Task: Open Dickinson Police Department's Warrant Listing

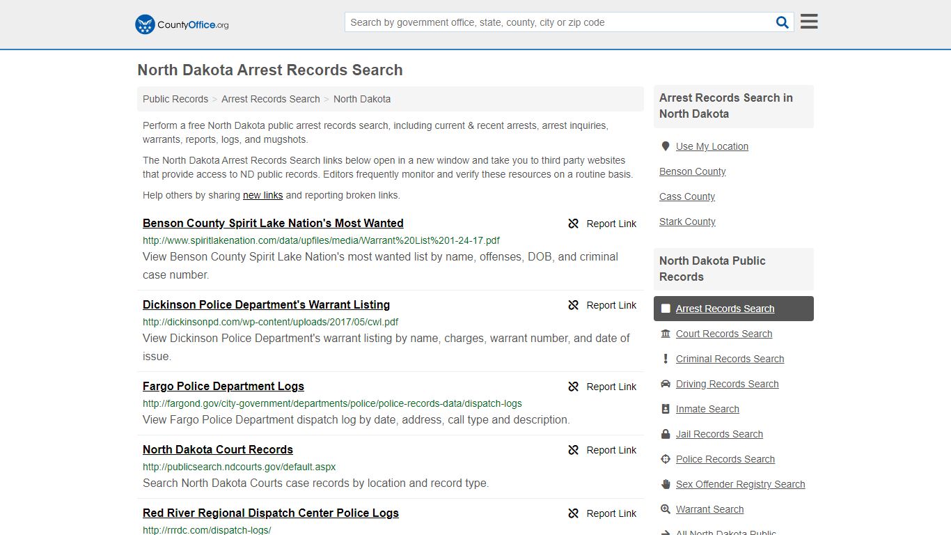Action: click(x=266, y=305)
